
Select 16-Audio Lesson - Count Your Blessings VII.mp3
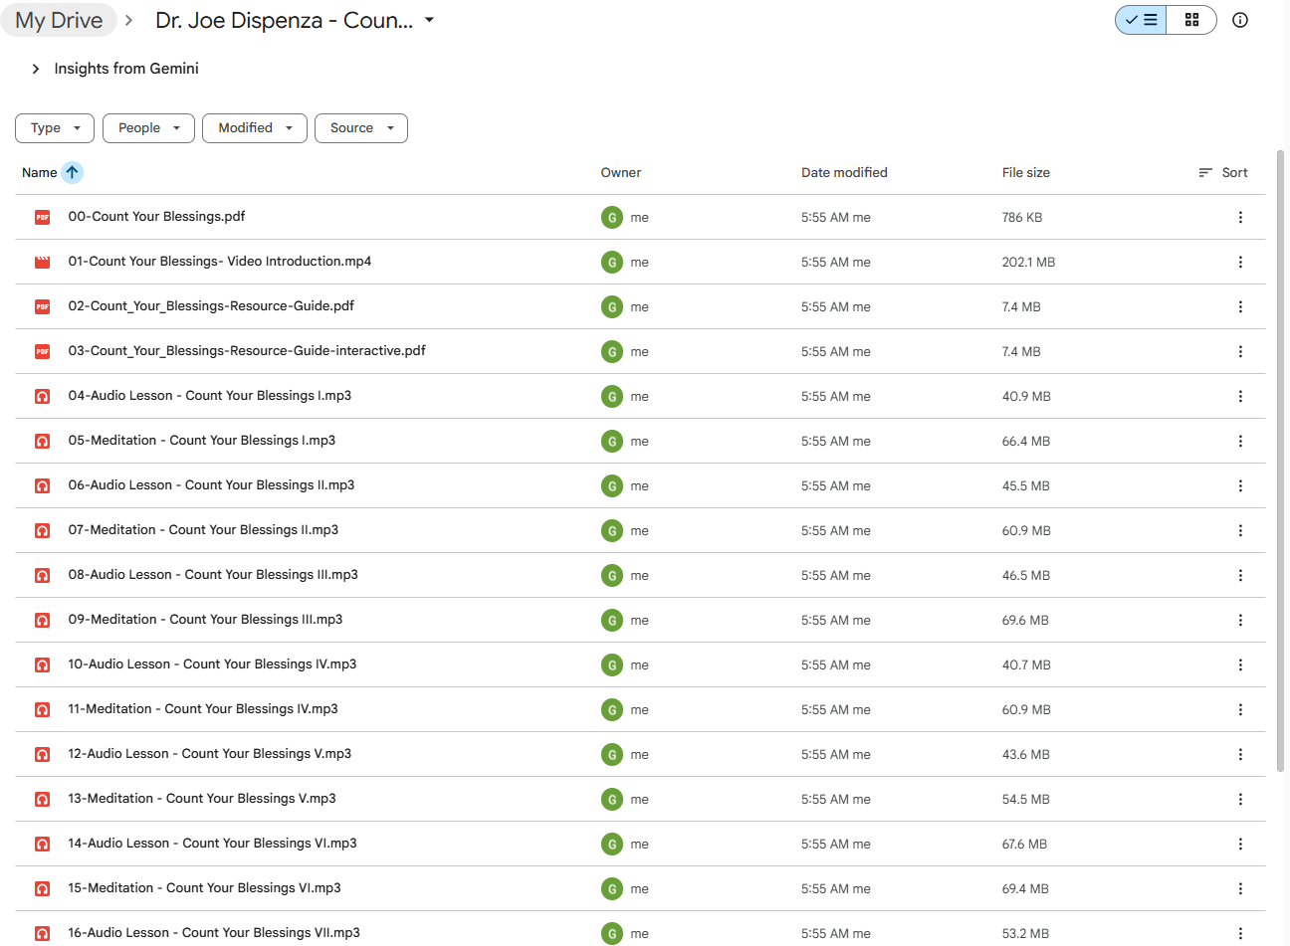pyautogui.click(x=214, y=932)
